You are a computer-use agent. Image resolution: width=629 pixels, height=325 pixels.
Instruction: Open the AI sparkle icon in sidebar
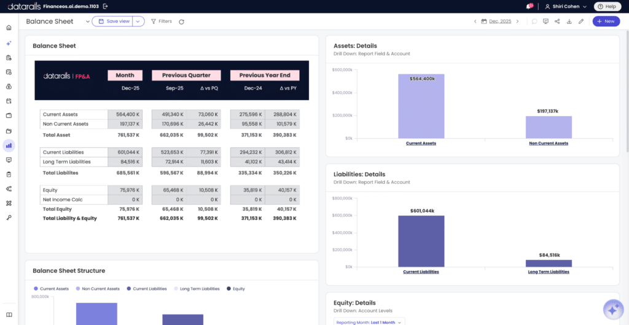point(9,43)
